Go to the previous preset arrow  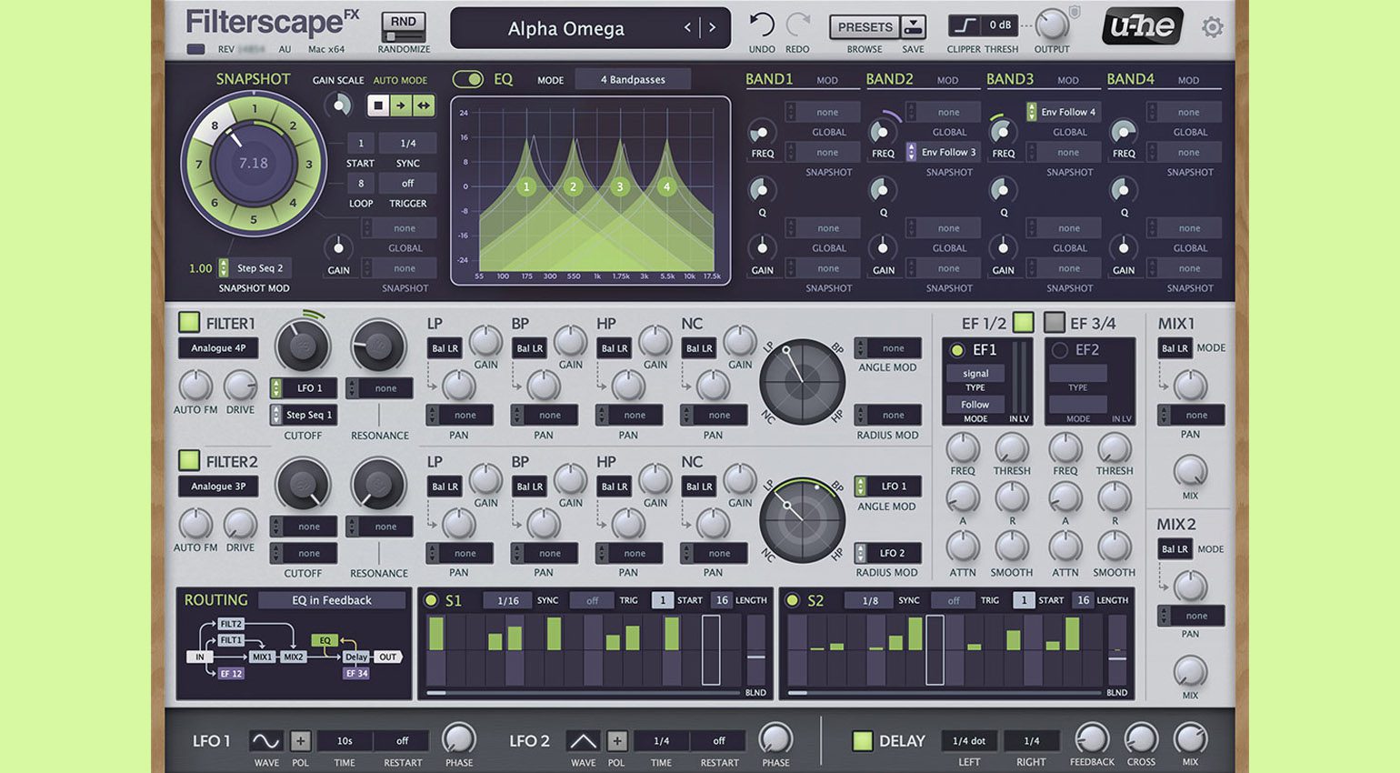687,28
